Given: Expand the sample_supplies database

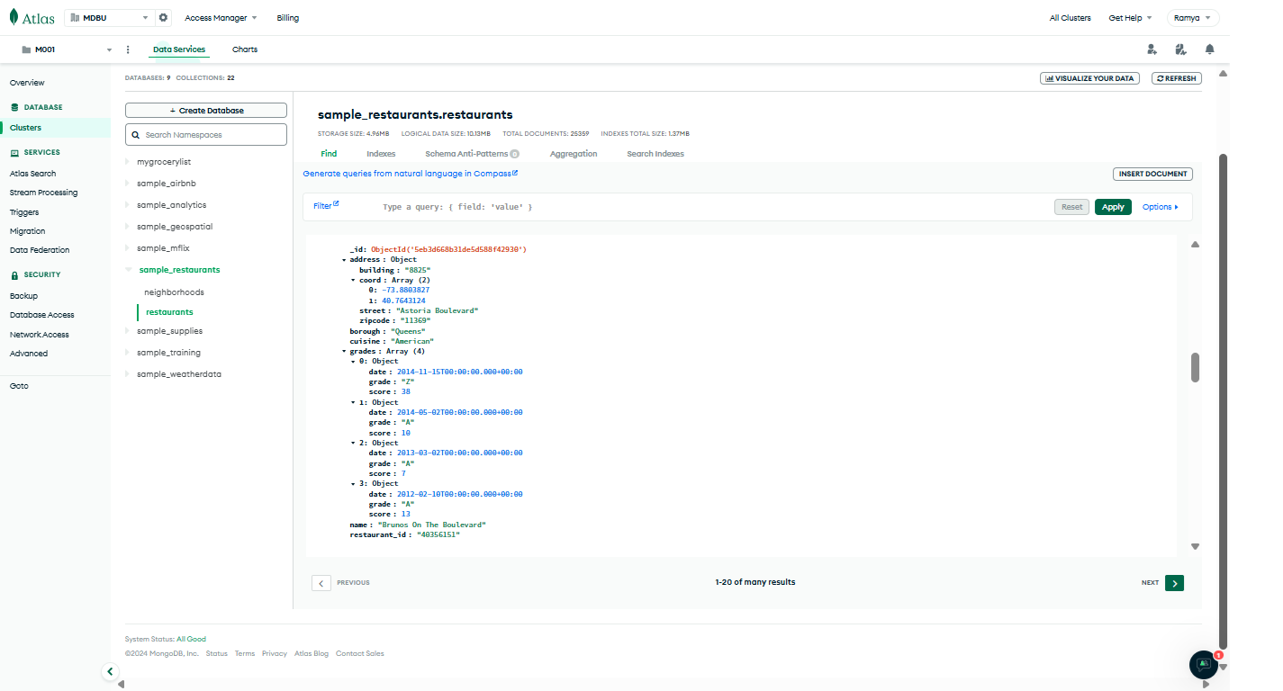Looking at the screenshot, I should (127, 331).
